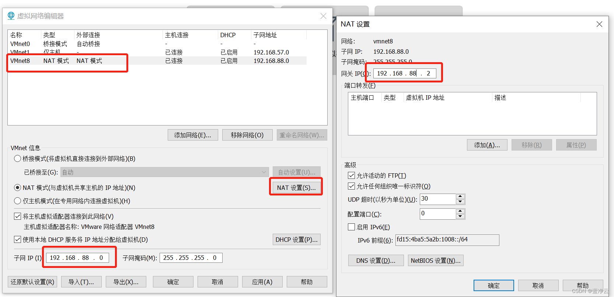Viewport: 614px width, 297px height.
Task: Decrease UDP 超时 value with down arrow
Action: coord(460,202)
